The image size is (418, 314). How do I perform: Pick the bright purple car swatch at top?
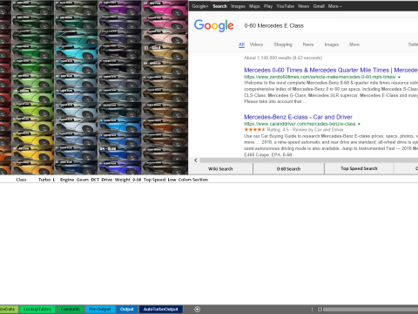[x=119, y=8]
